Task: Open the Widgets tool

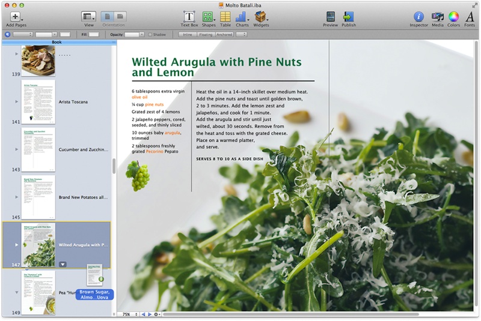Action: point(260,17)
